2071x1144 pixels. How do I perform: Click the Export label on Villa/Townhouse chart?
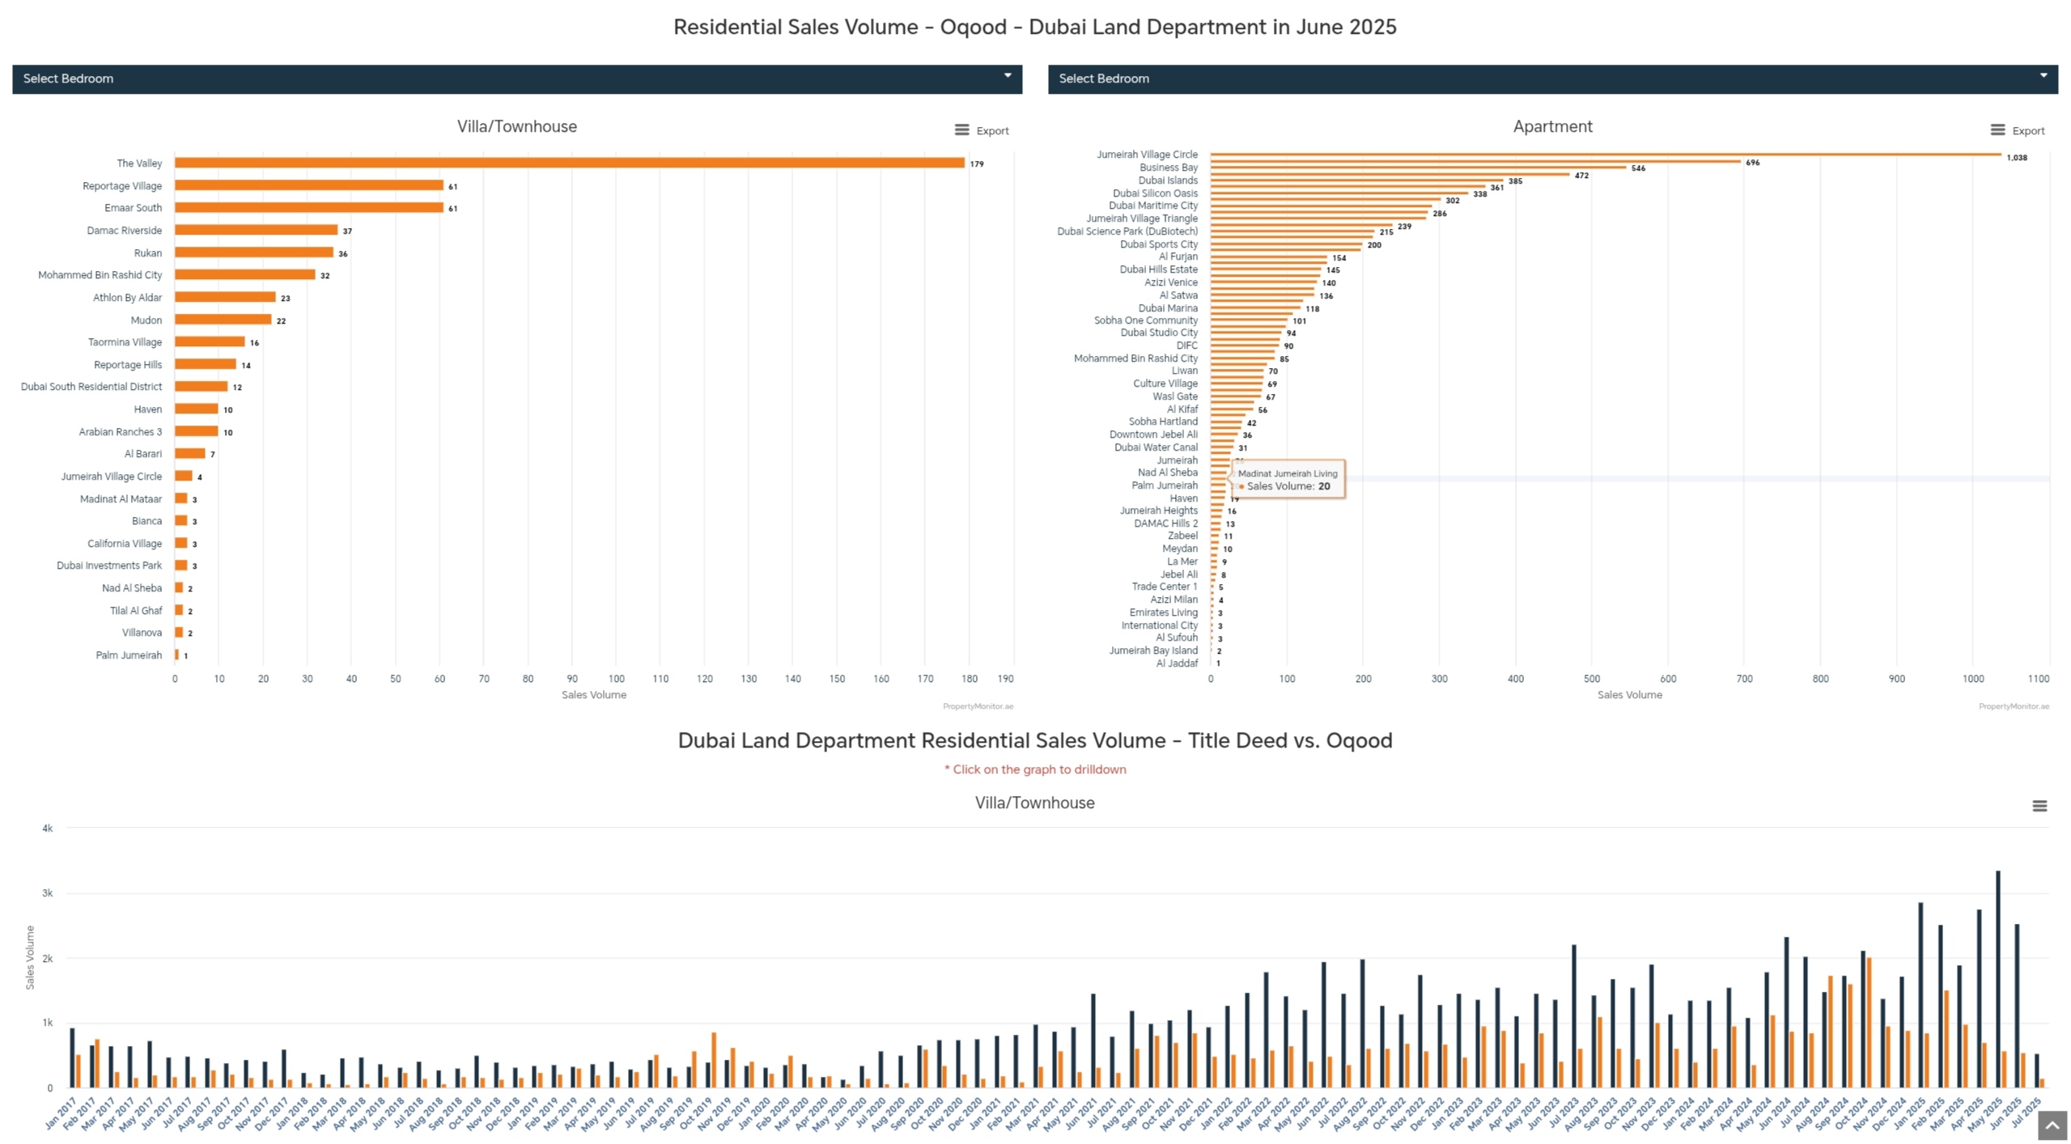point(992,131)
